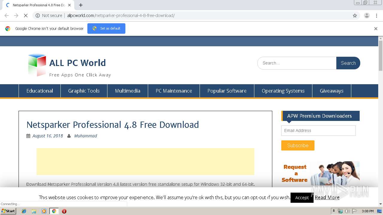
Task: Open a new tab with the plus button
Action: tap(81, 5)
